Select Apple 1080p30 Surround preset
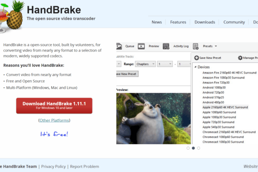This screenshot has width=258, height=172. [x=219, y=117]
